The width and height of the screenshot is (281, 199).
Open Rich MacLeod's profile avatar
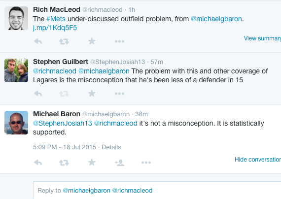coord(16,18)
